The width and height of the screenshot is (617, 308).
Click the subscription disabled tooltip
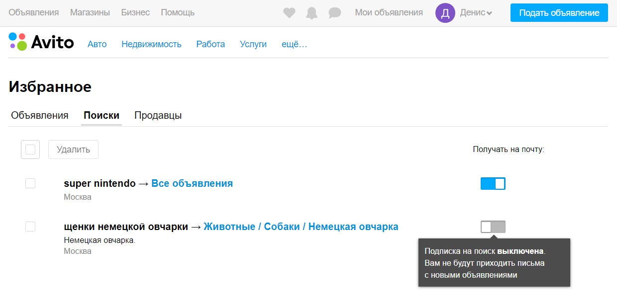[494, 262]
